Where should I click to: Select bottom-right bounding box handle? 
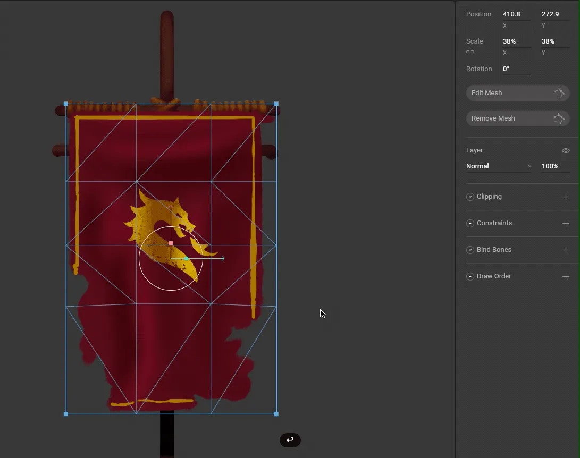point(276,414)
